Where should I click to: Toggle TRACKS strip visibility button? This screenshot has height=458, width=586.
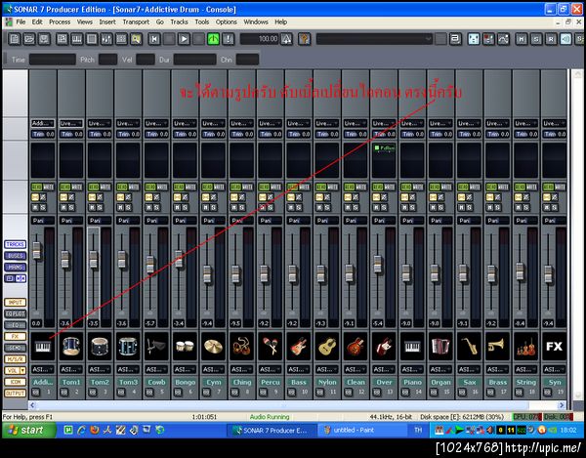point(15,244)
